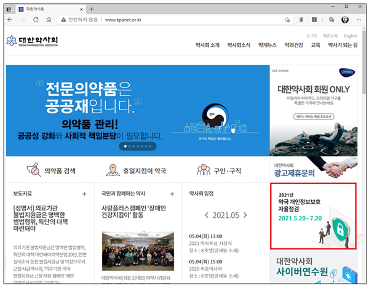Click the browser back arrow

point(10,20)
